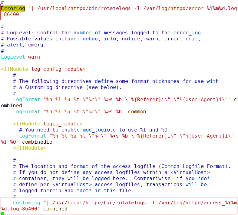The width and height of the screenshot is (238, 215).
Task: Click the comment 'Possible values include: debug'
Action: tap(101, 39)
